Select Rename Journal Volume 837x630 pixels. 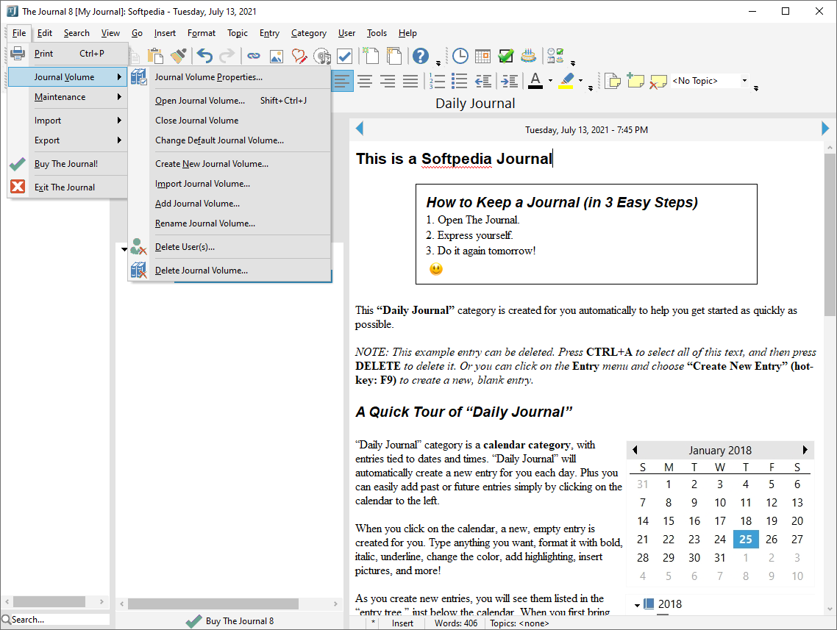point(229,223)
